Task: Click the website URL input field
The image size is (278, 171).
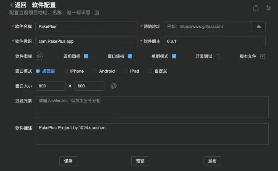Action: (x=208, y=26)
